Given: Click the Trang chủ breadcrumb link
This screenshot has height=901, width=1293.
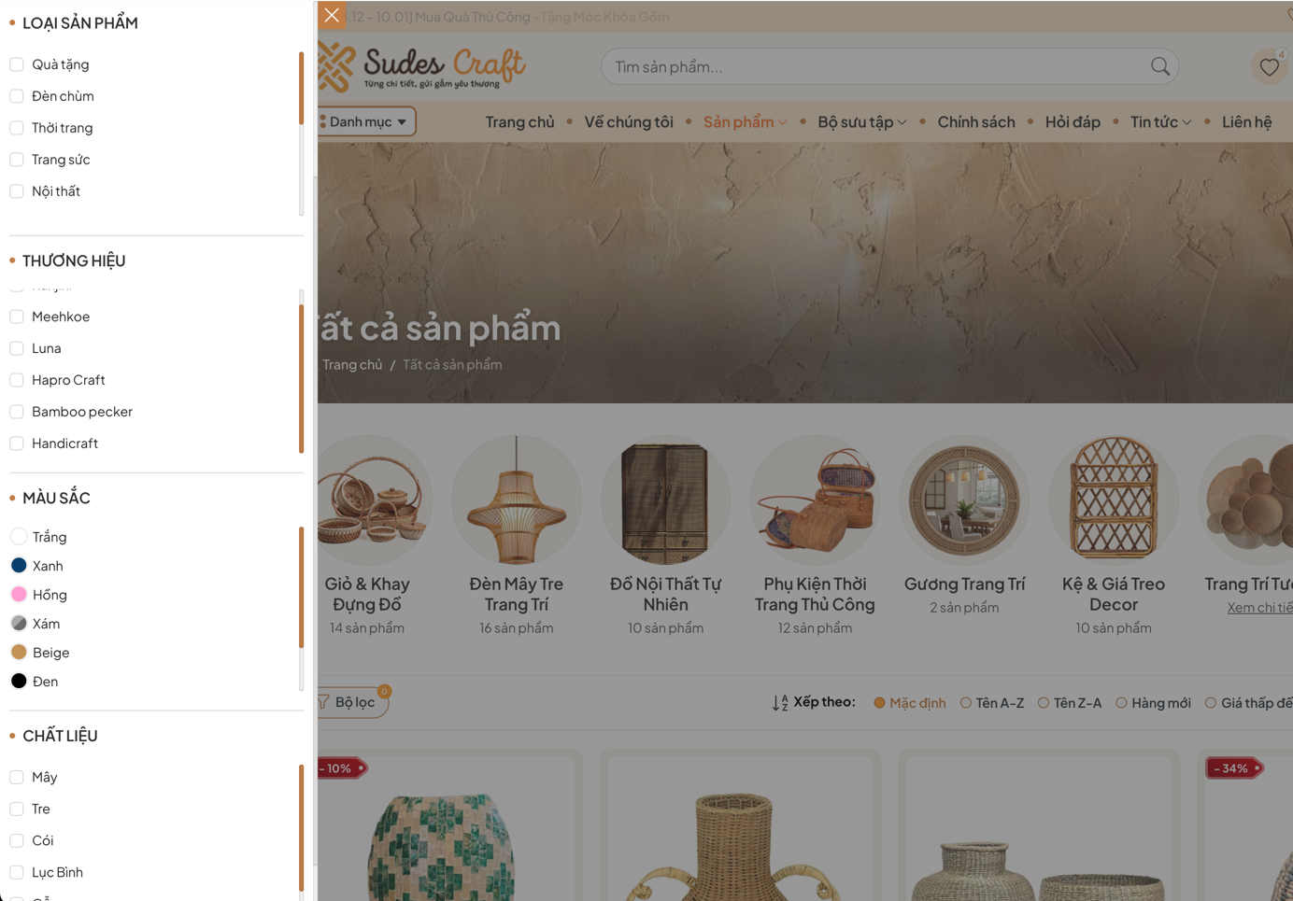Looking at the screenshot, I should tap(352, 364).
